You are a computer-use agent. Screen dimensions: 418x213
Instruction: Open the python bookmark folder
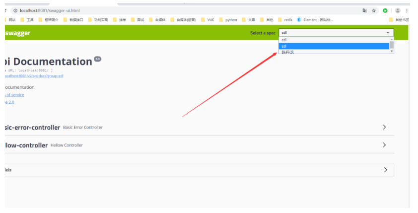tap(228, 20)
